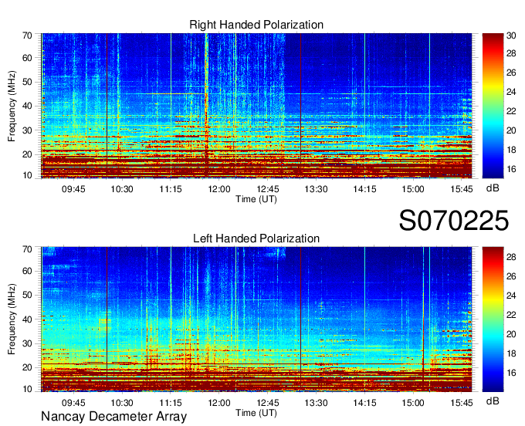Click the dB unit label of Left Handed colorbar

coord(493,401)
